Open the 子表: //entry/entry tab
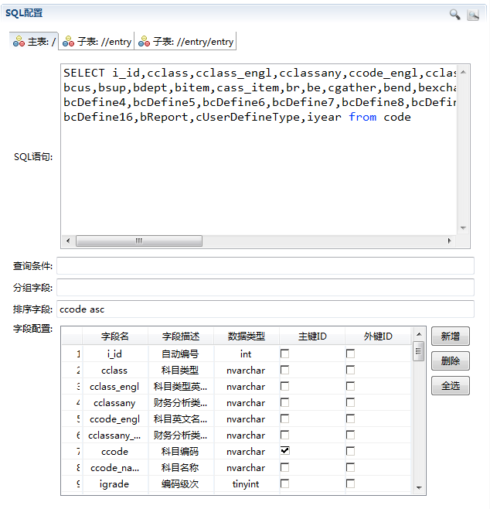 [185, 42]
